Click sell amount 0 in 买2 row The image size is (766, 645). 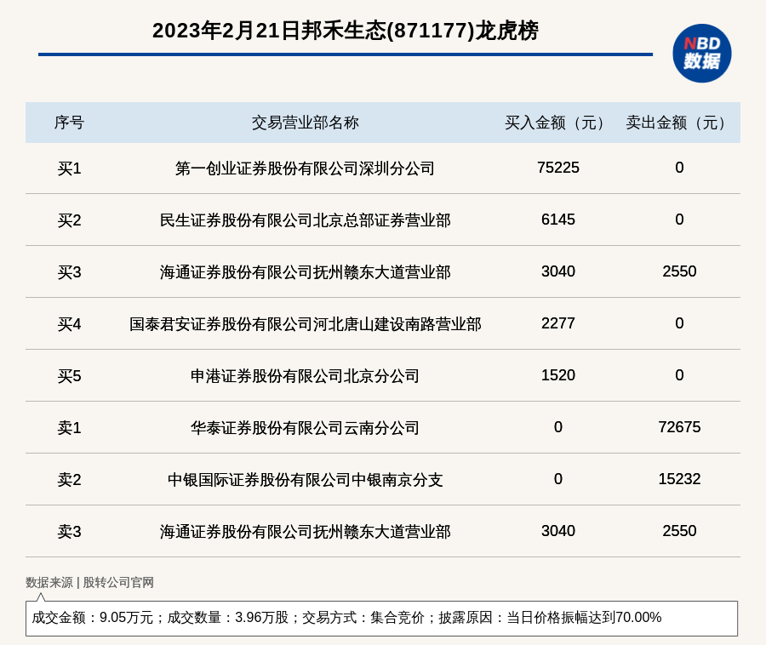coord(679,220)
